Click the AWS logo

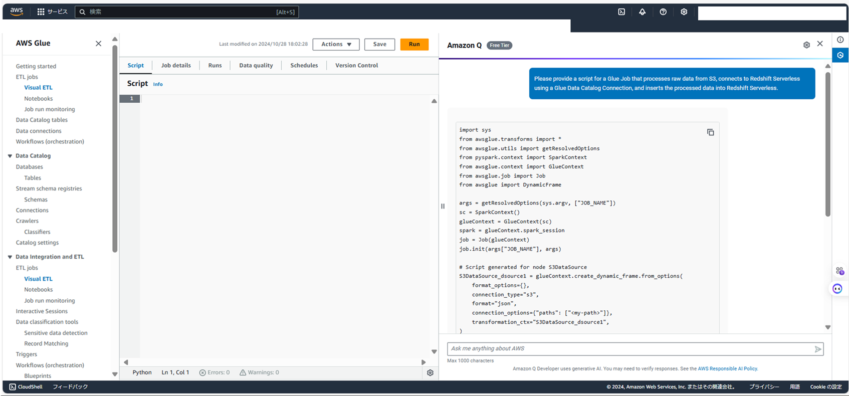point(17,11)
